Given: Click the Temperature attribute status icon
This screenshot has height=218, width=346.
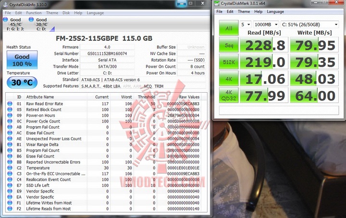Looking at the screenshot, I should coord(10,168).
